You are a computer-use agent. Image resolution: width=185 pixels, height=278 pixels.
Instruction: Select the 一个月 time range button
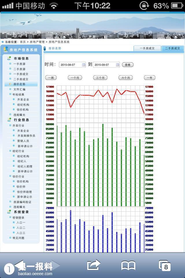tap(75, 78)
